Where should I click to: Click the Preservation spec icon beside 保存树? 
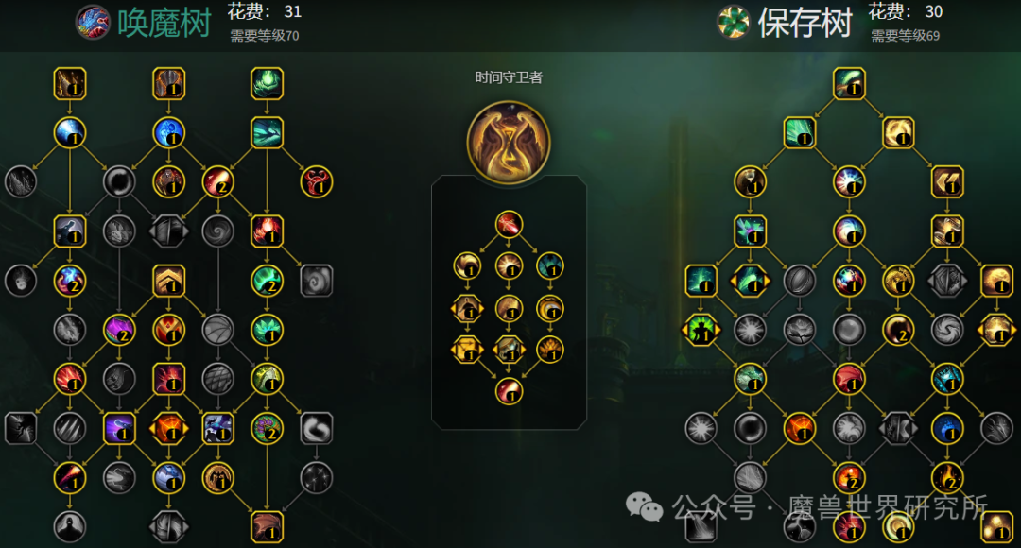(x=734, y=22)
